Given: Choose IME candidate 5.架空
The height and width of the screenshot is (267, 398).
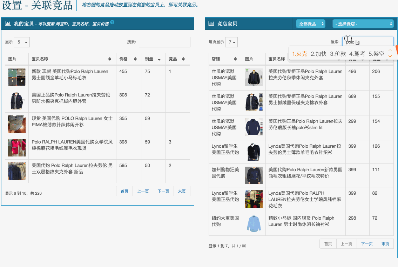Looking at the screenshot, I should (x=376, y=54).
